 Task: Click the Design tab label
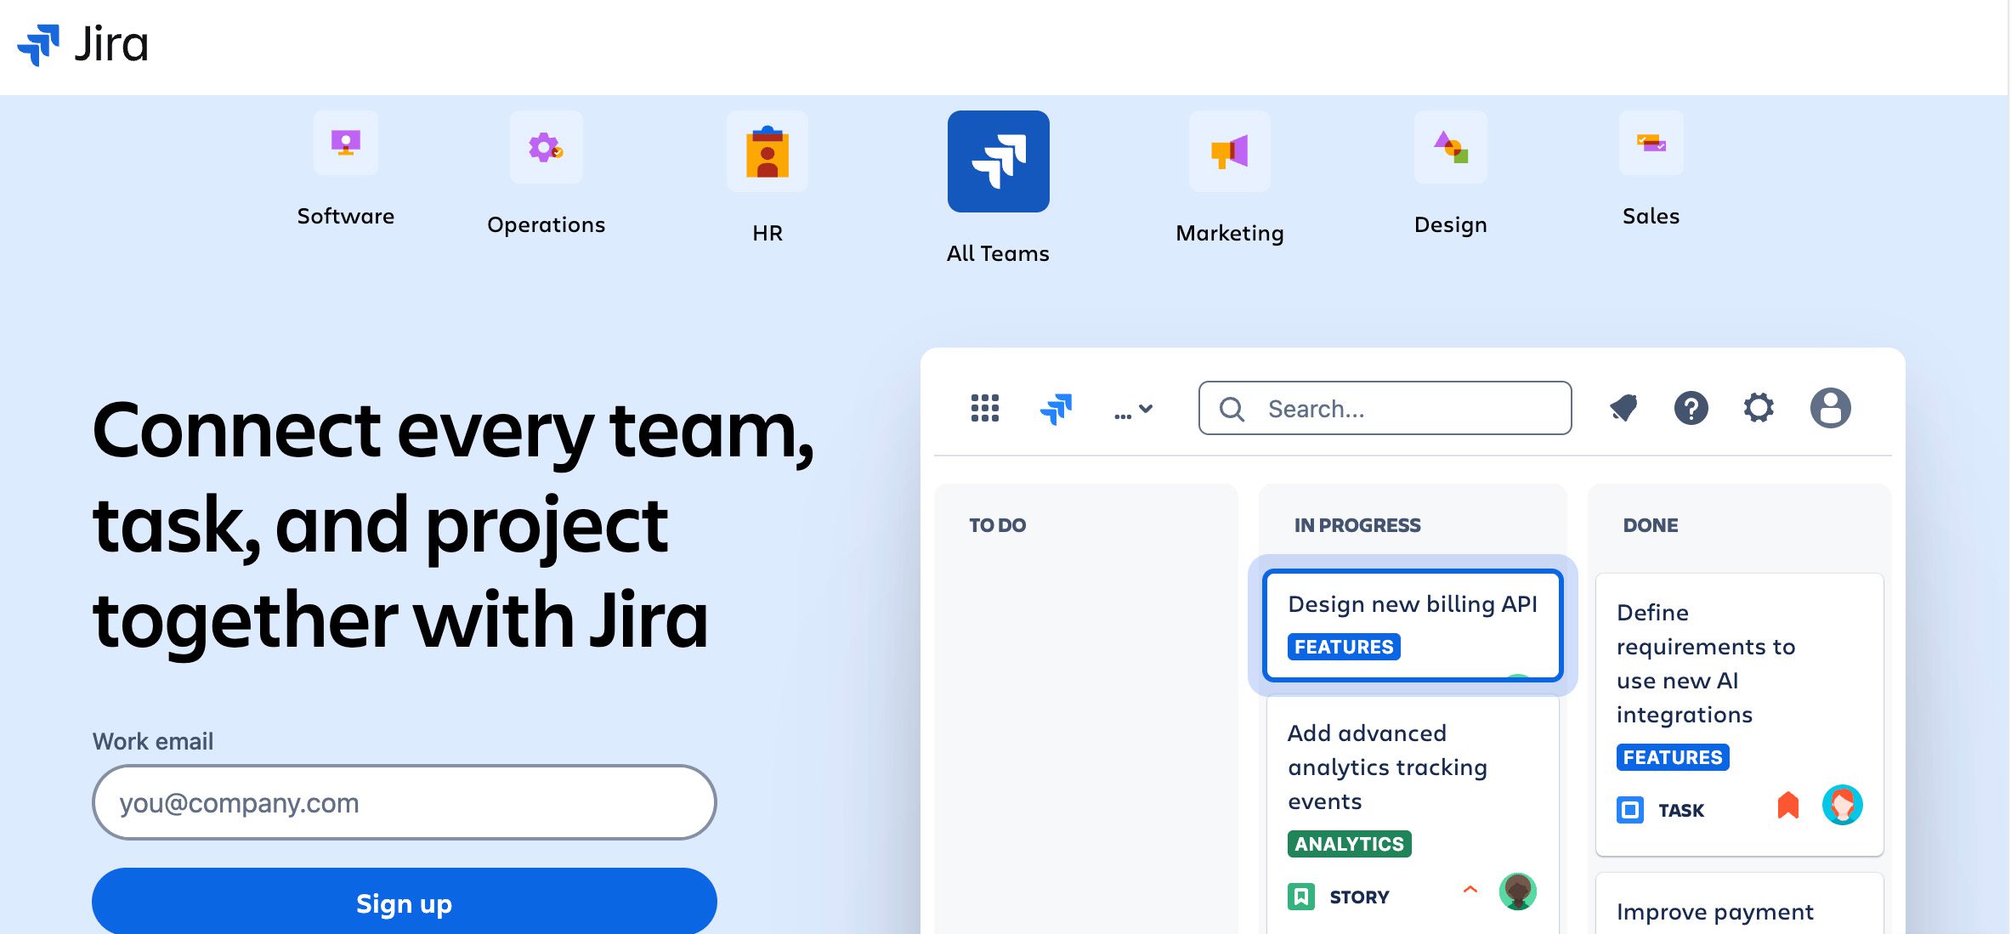pyautogui.click(x=1451, y=225)
